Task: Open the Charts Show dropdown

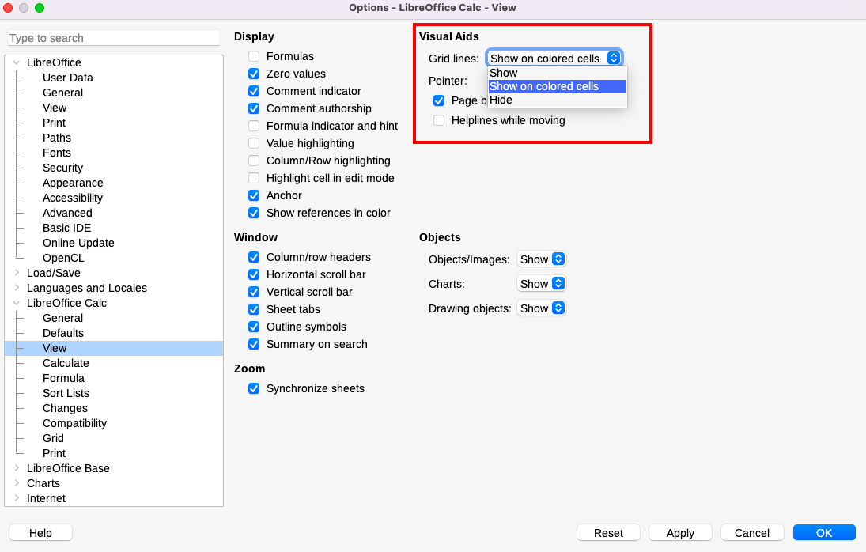Action: [541, 284]
